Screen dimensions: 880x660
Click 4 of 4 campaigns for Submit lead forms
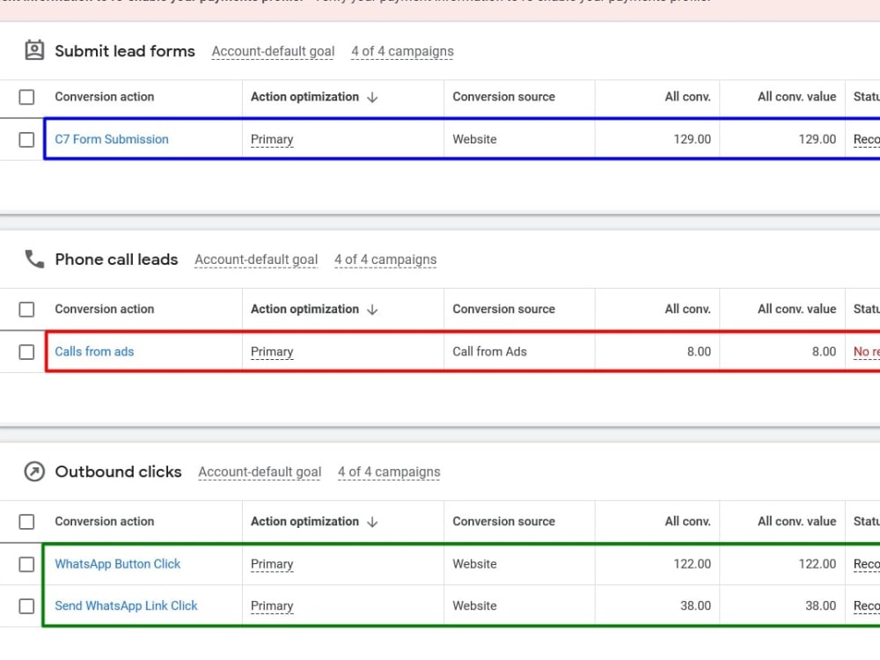402,52
